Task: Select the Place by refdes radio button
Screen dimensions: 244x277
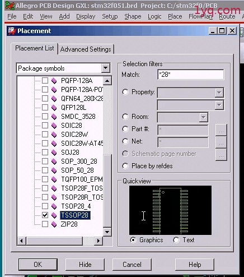Action: 125,166
